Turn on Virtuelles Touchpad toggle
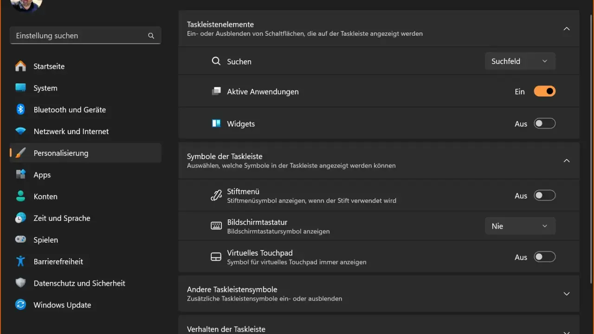This screenshot has height=334, width=594. point(544,257)
